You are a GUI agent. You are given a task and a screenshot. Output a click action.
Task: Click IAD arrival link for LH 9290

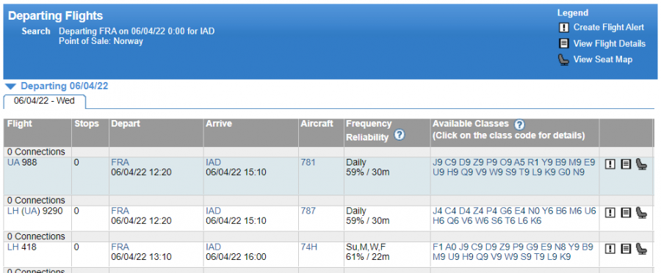point(213,211)
